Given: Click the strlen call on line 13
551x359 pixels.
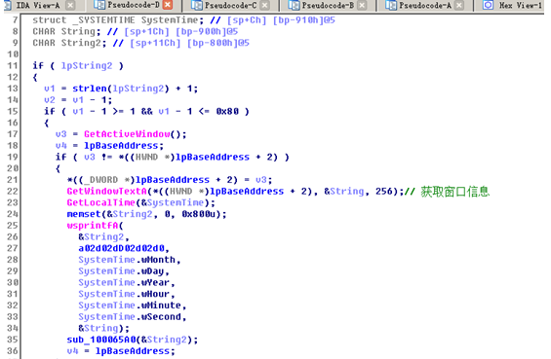Looking at the screenshot, I should click(90, 89).
